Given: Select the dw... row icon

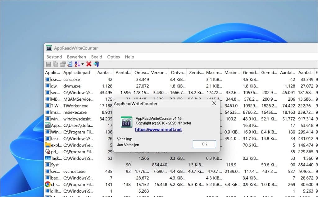Looking at the screenshot, I should coord(48,86).
